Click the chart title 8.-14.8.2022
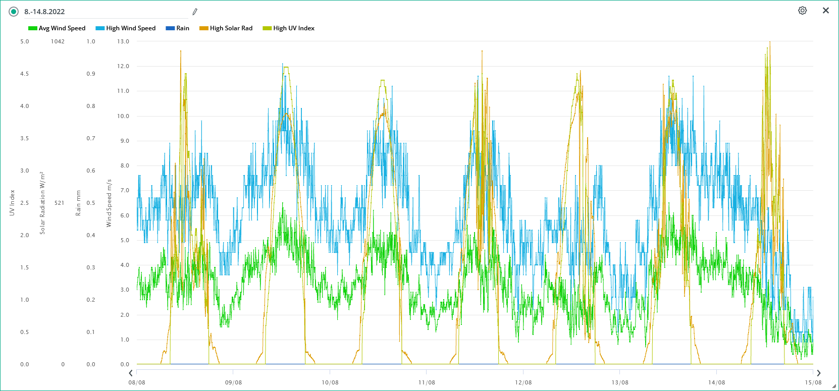 [44, 12]
